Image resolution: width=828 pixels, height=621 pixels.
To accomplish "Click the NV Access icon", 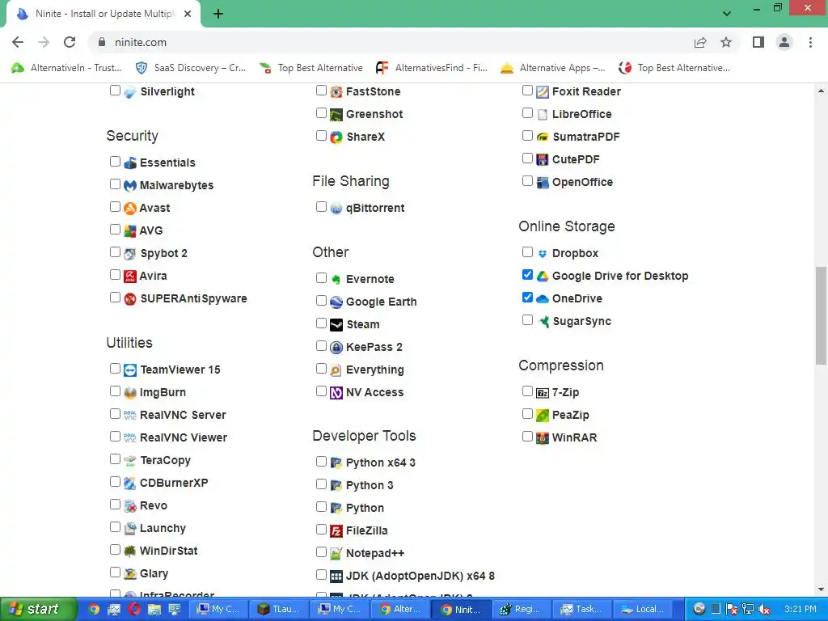I will click(336, 393).
